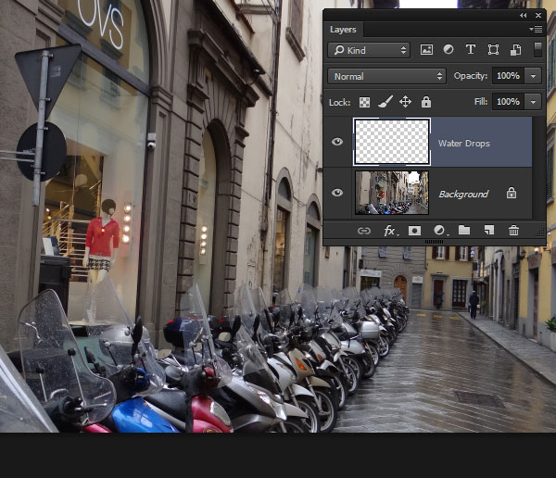Toggle lock transparent pixels
The width and height of the screenshot is (556, 478).
click(x=364, y=102)
